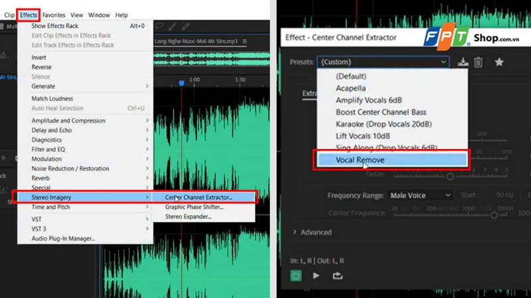Expand Delay and Echo submenu
The image size is (531, 298).
pyautogui.click(x=86, y=130)
